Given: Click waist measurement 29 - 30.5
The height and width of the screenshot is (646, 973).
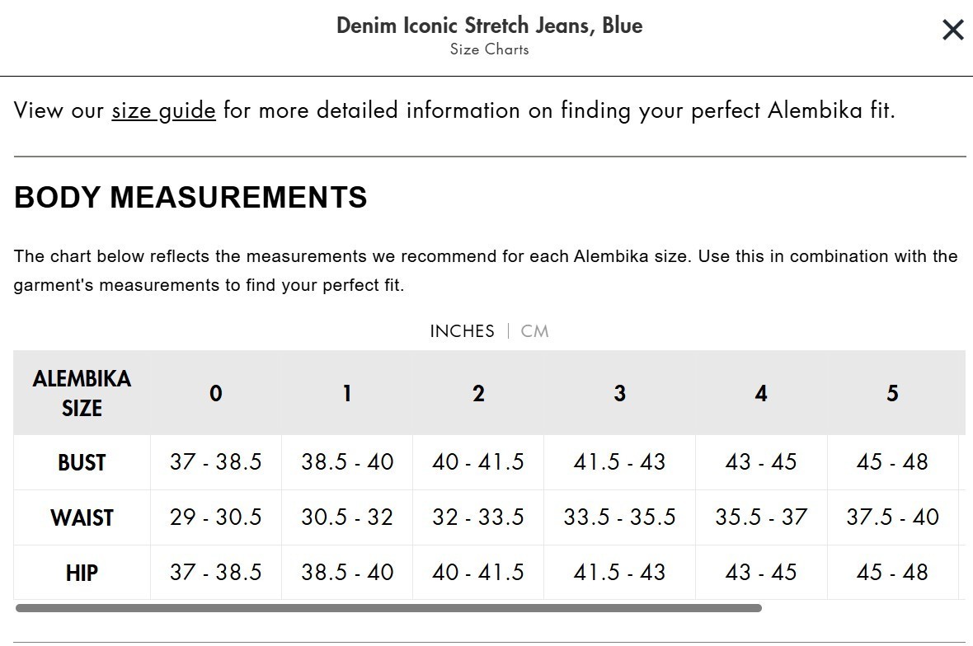Looking at the screenshot, I should click(x=215, y=517).
